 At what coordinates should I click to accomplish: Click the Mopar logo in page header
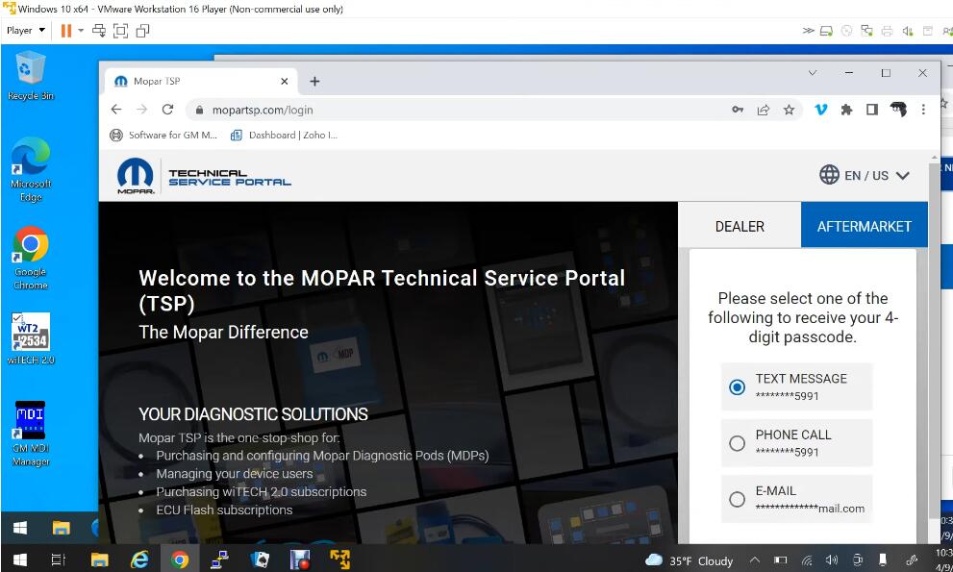(x=135, y=176)
